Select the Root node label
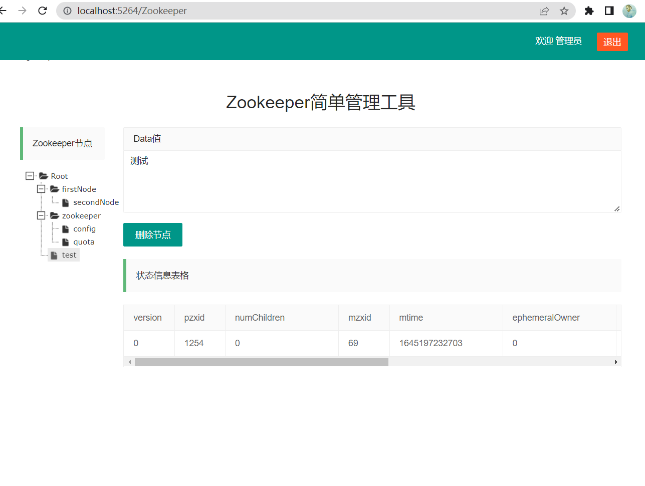 click(59, 176)
